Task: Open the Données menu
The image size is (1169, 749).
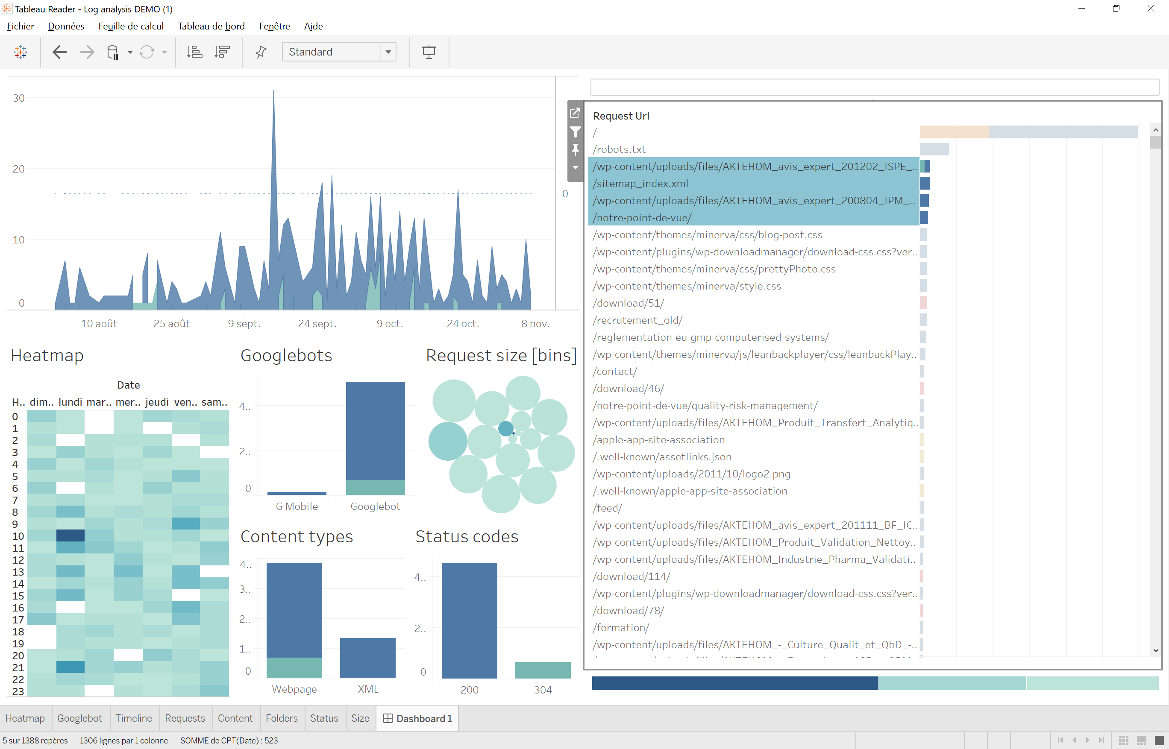Action: point(66,26)
